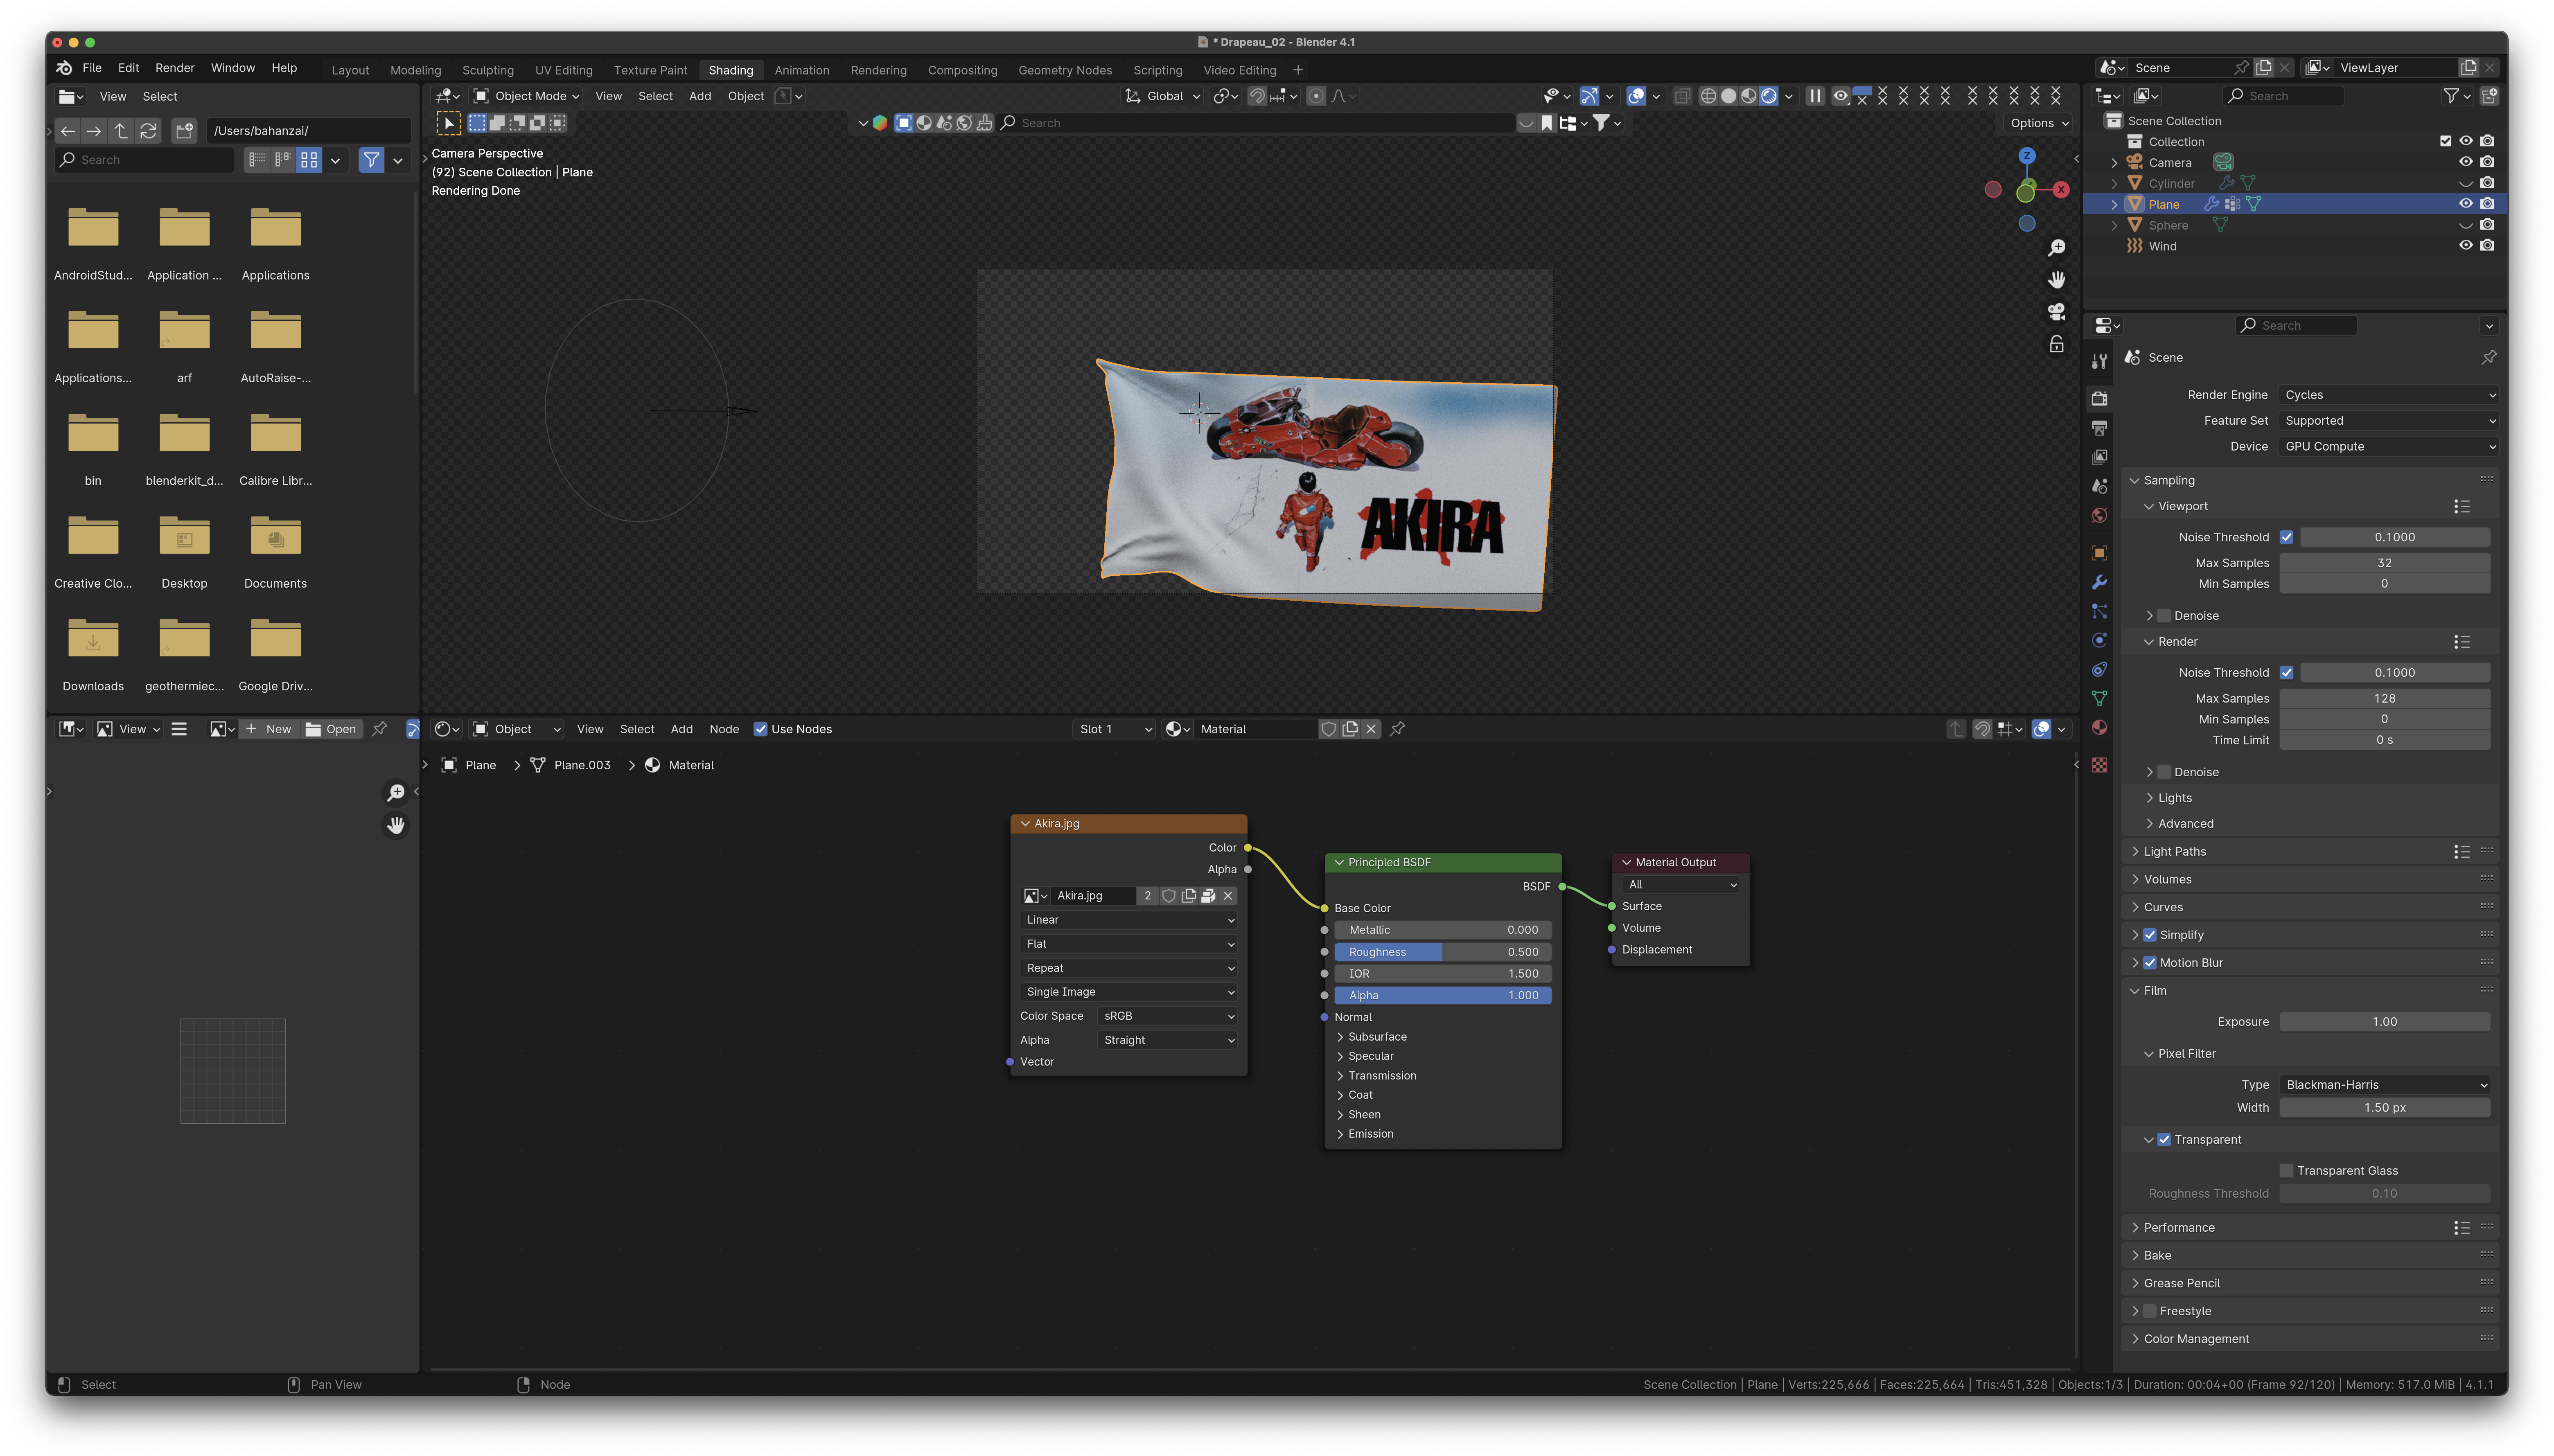Click the lock camera to view icon
The height and width of the screenshot is (1456, 2554).
click(2056, 344)
